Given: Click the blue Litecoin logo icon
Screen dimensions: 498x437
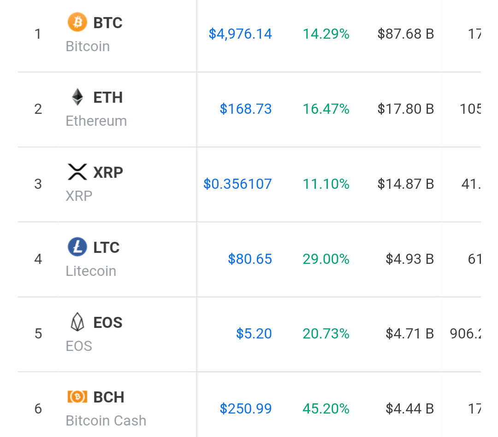Looking at the screenshot, I should click(x=77, y=247).
